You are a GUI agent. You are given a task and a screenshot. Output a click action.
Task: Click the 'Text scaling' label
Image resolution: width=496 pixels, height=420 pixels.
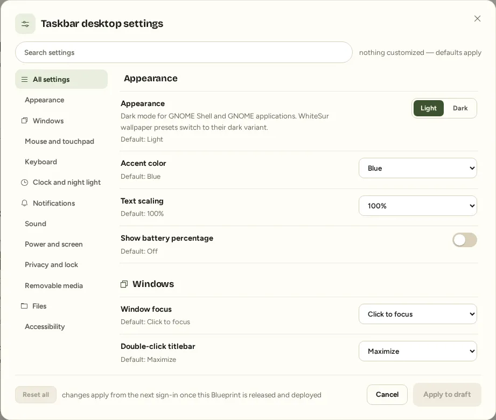coord(142,201)
